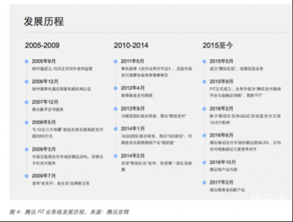Click the 2014年1月 timeline dot
Image resolution: width=293 pixels, height=222 pixels.
pyautogui.click(x=115, y=129)
